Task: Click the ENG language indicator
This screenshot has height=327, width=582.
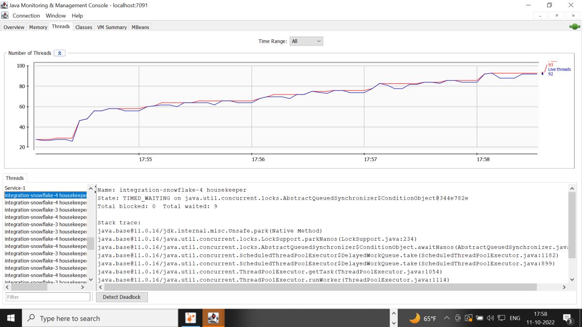Action: tap(515, 318)
